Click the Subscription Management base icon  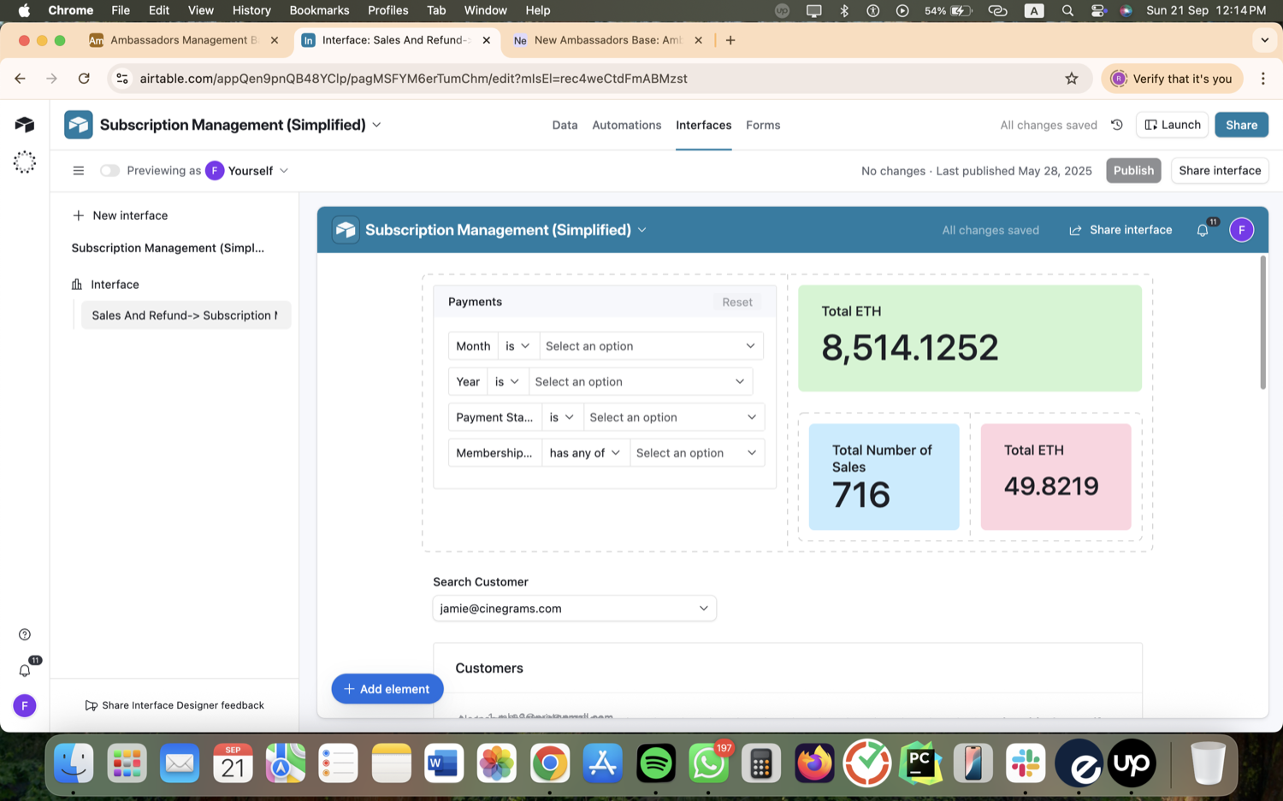(79, 125)
